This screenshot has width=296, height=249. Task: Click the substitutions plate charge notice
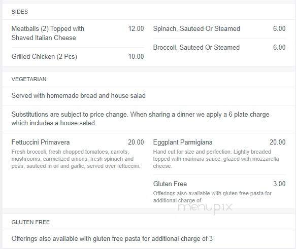[141, 119]
